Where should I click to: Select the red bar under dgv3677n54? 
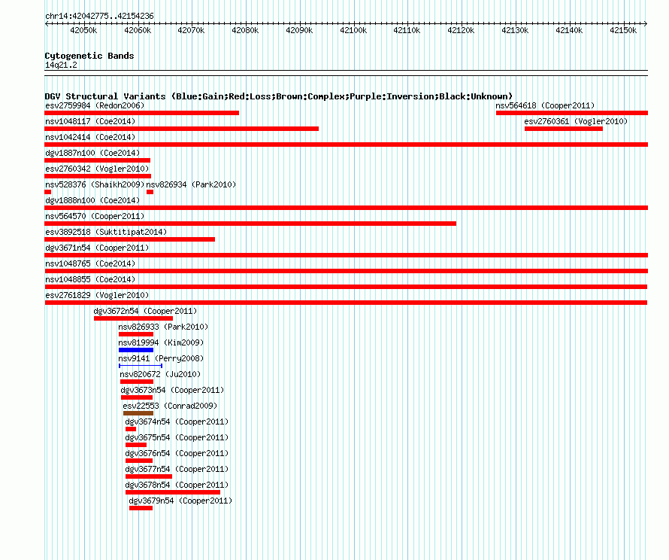[x=149, y=476]
